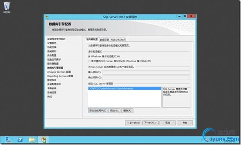Click 安装配置规则 step in sidebar
Screen dimensions: 241x145
54,84
